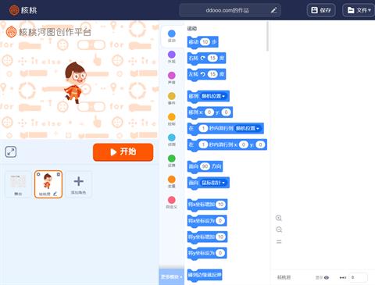The image size is (375, 285).
Task: Click the pencil edit icon on sprite card
Action: pyautogui.click(x=55, y=194)
